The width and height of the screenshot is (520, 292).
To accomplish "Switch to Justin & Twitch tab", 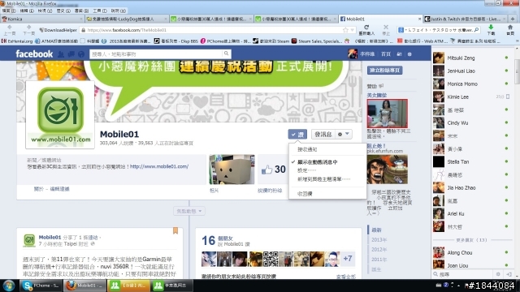I will pos(465,19).
